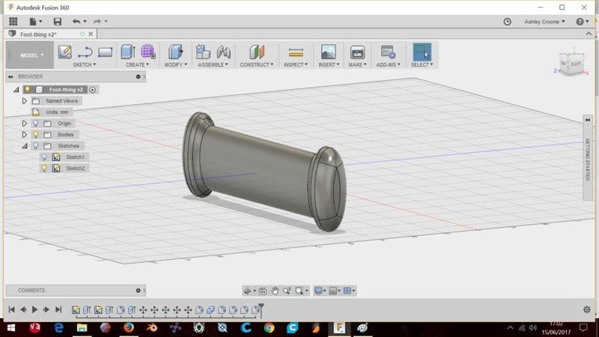Click the Save icon in top toolbar
Screen dimensions: 599x337
(58, 22)
